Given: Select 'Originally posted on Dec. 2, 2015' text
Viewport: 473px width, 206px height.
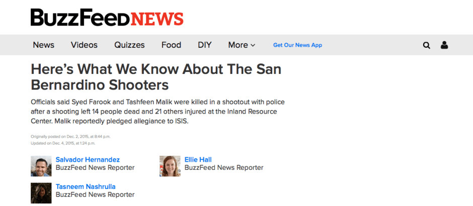Looking at the screenshot, I should [70, 137].
